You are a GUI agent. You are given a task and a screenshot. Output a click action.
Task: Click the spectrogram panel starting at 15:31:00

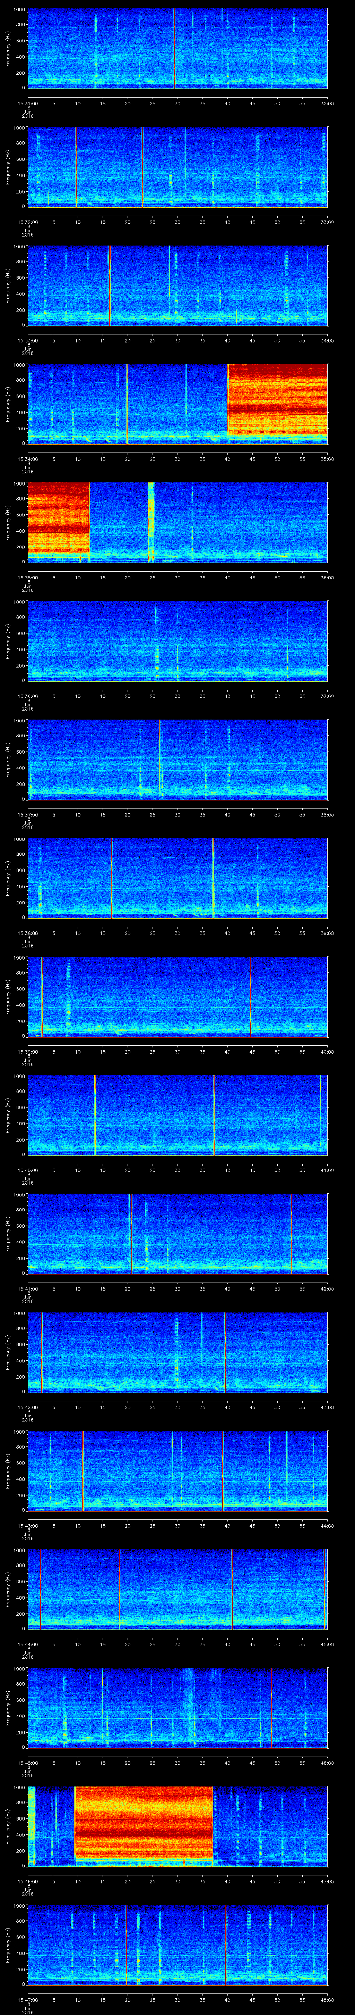click(177, 49)
